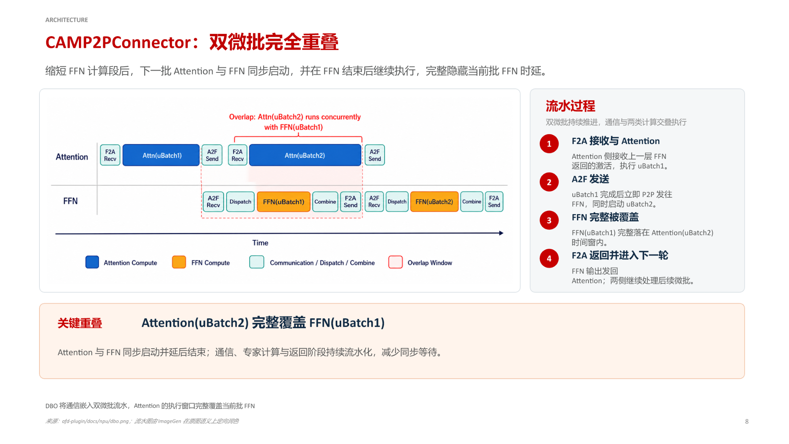Click 'Attention(uBatch2) 完整覆盖 FFN(uBatch1)' headline
This screenshot has width=789, height=444.
click(263, 323)
